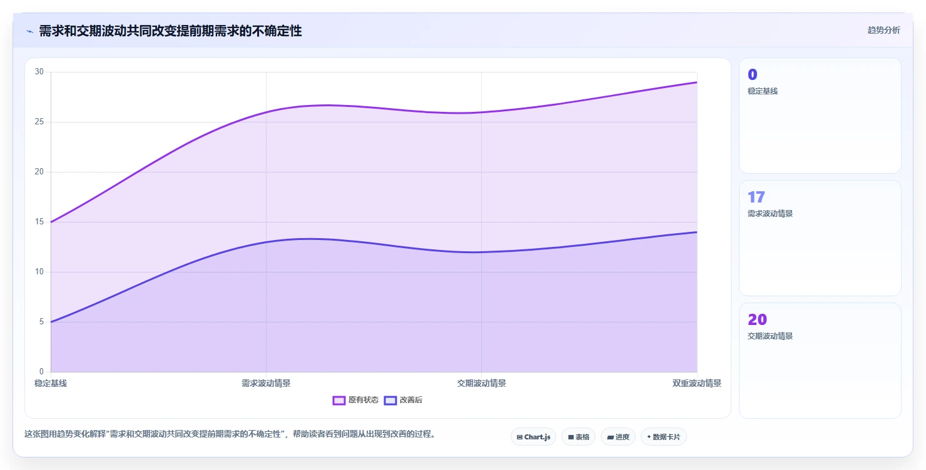Click the 交期波动情景 x-axis label
The image size is (926, 470).
coord(481,383)
